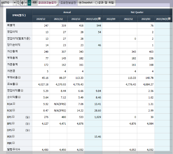The height and width of the screenshot is (154, 173).
Task: Select the Snapshot radio button
Action: pyautogui.click(x=80, y=3)
